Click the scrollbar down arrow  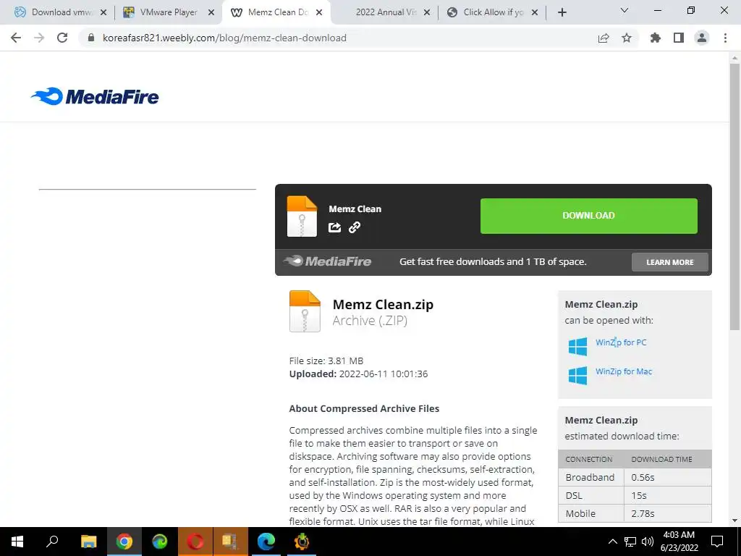coord(735,521)
